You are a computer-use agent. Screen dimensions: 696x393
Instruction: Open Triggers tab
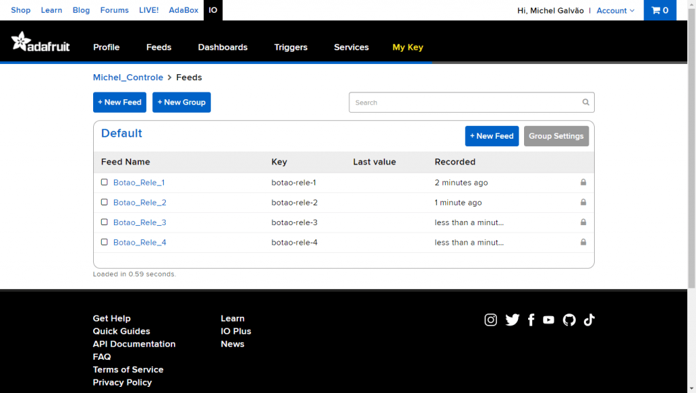[291, 47]
